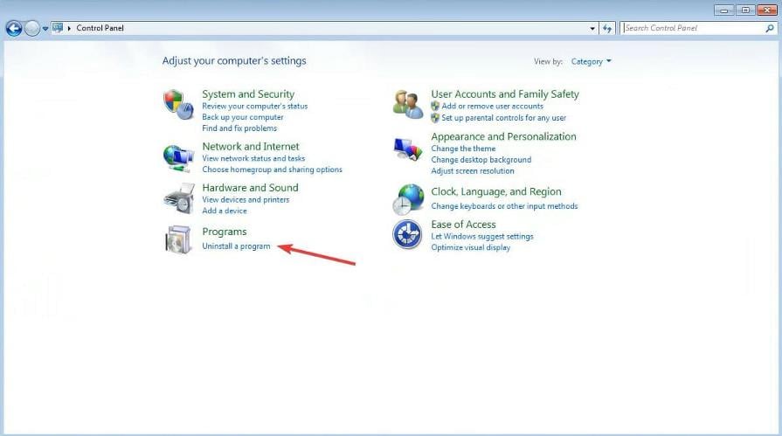This screenshot has height=436, width=782.
Task: Open Clock, Language, and Region heading
Action: tap(496, 191)
